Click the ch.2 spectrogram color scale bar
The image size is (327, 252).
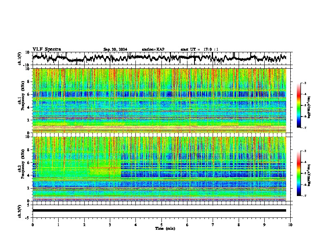299,173
